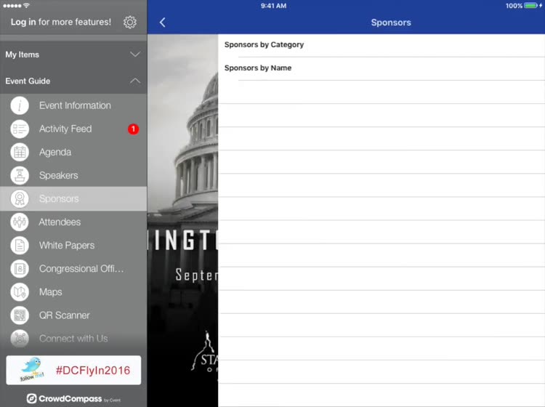Image resolution: width=545 pixels, height=407 pixels.
Task: Select the Maps icon
Action: point(20,292)
